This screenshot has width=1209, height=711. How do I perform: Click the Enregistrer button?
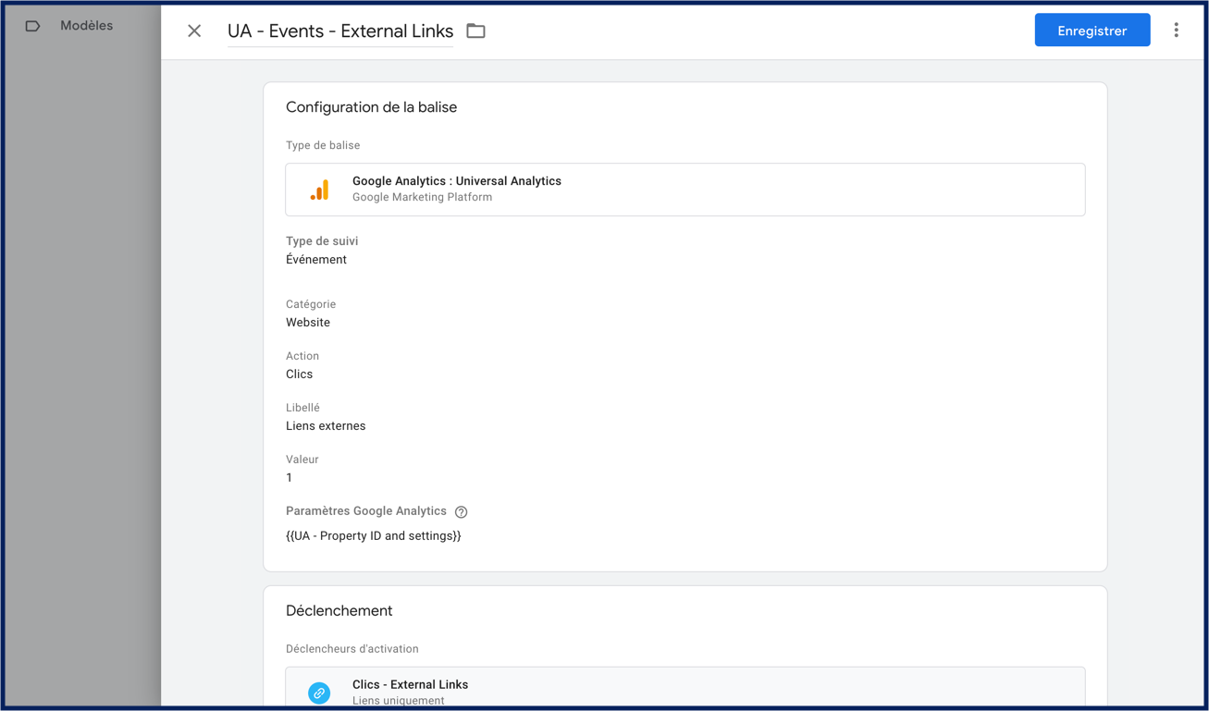tap(1092, 31)
